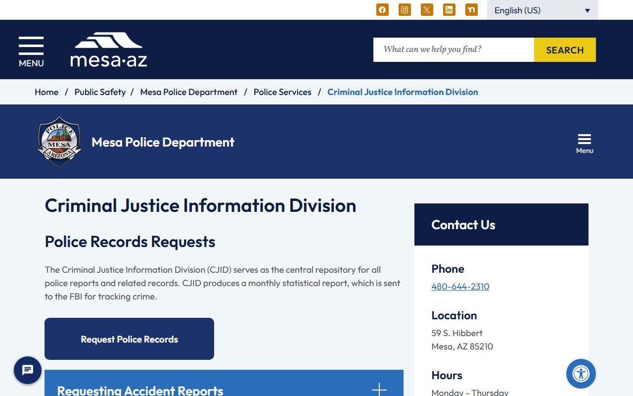This screenshot has width=633, height=396.
Task: Open Police Services breadcrumb link
Action: point(282,92)
